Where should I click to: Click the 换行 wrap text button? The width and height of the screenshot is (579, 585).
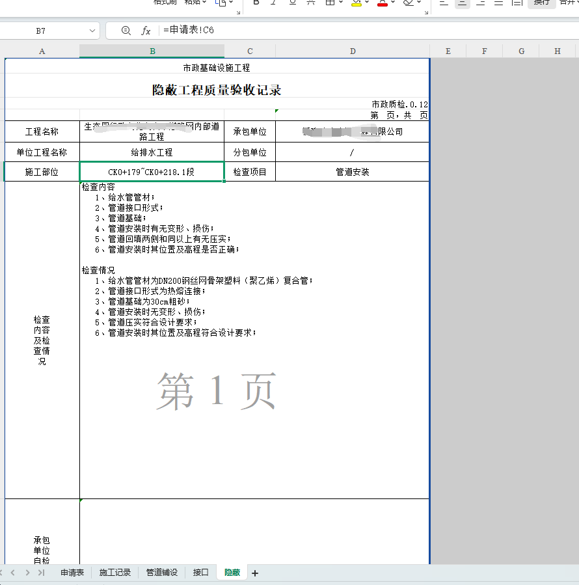pyautogui.click(x=541, y=3)
